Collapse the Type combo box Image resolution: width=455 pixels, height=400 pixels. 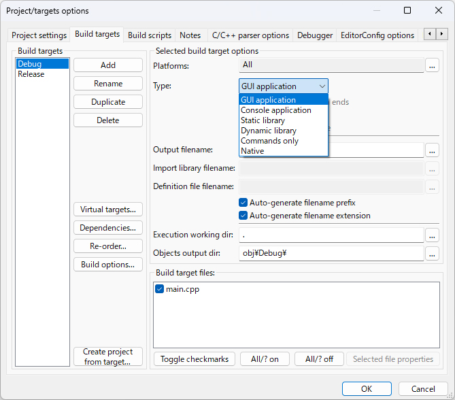284,86
